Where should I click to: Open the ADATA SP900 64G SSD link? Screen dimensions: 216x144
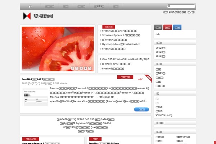tap(86, 119)
